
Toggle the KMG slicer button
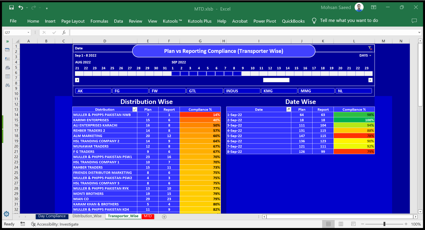click(x=279, y=91)
